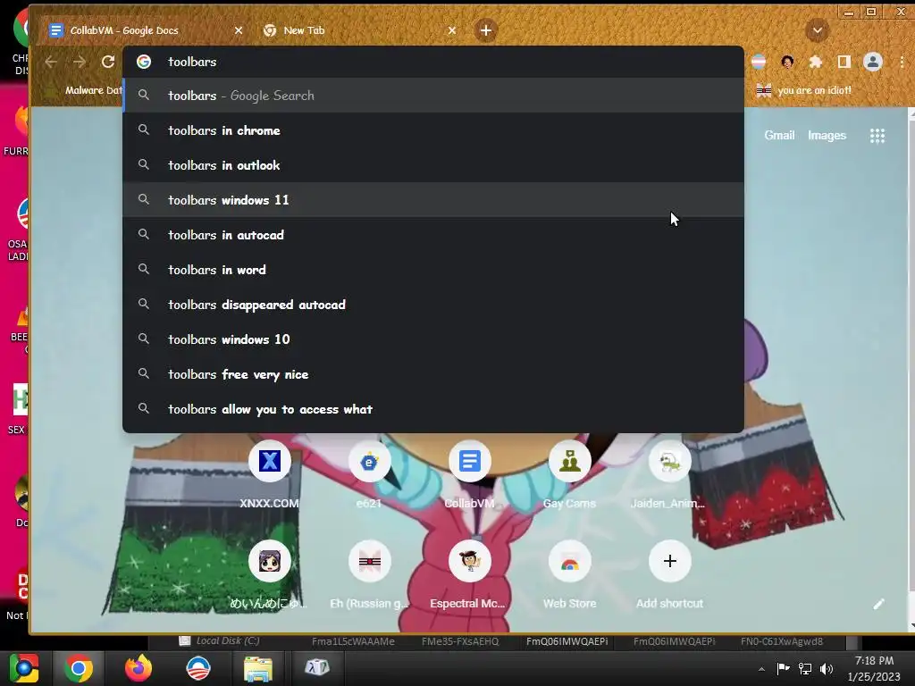Select the Fma1L5cWAAAMe item
The width and height of the screenshot is (915, 686).
[353, 641]
